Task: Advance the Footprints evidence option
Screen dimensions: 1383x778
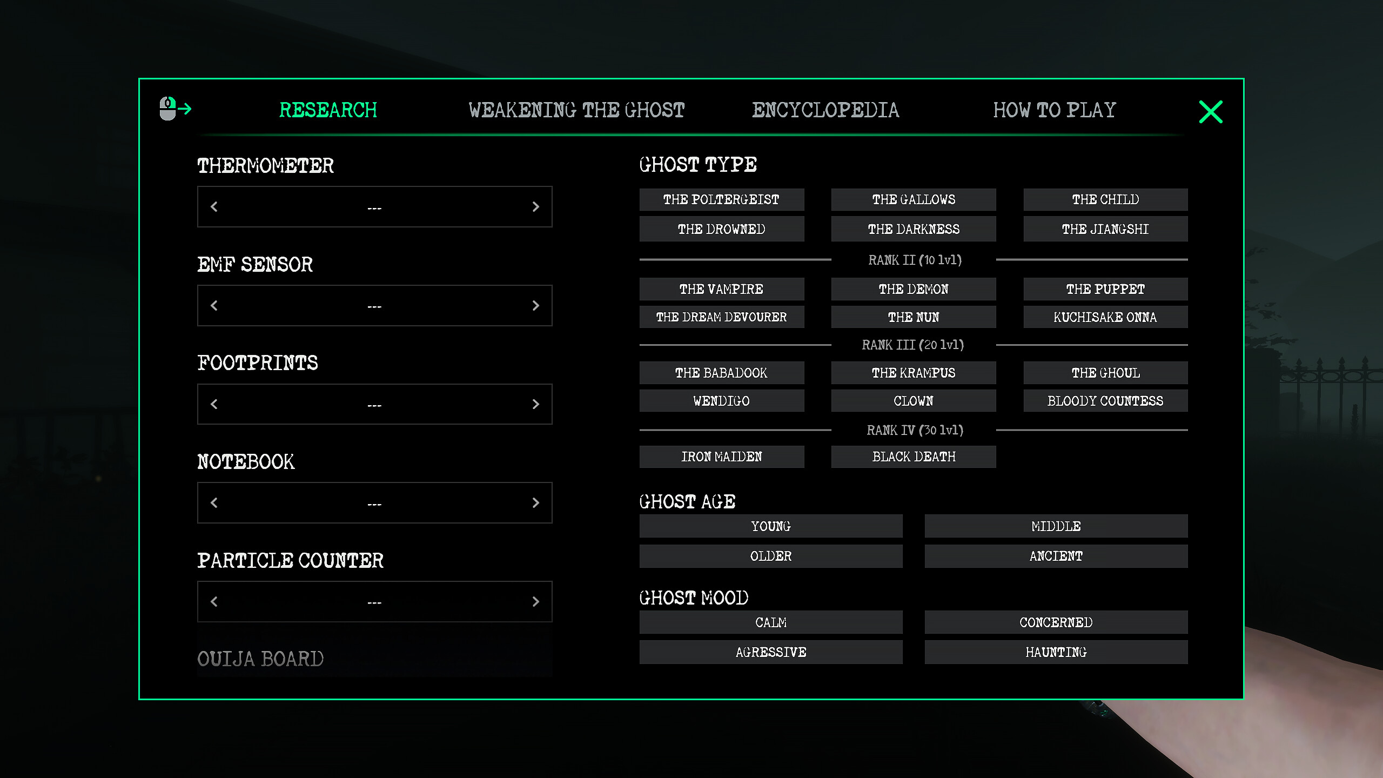Action: click(x=535, y=404)
